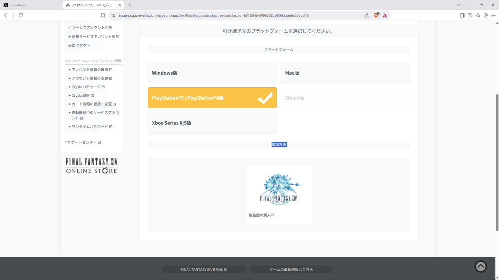This screenshot has height=280, width=499.
Task: Open the browser hamburger menu
Action: coord(494,15)
